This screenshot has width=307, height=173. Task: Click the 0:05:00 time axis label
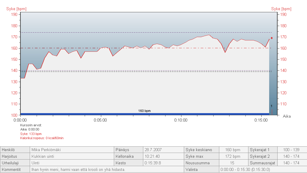[100, 120]
